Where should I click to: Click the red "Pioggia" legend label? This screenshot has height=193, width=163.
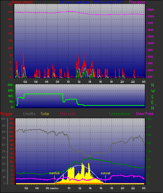pos(6,114)
